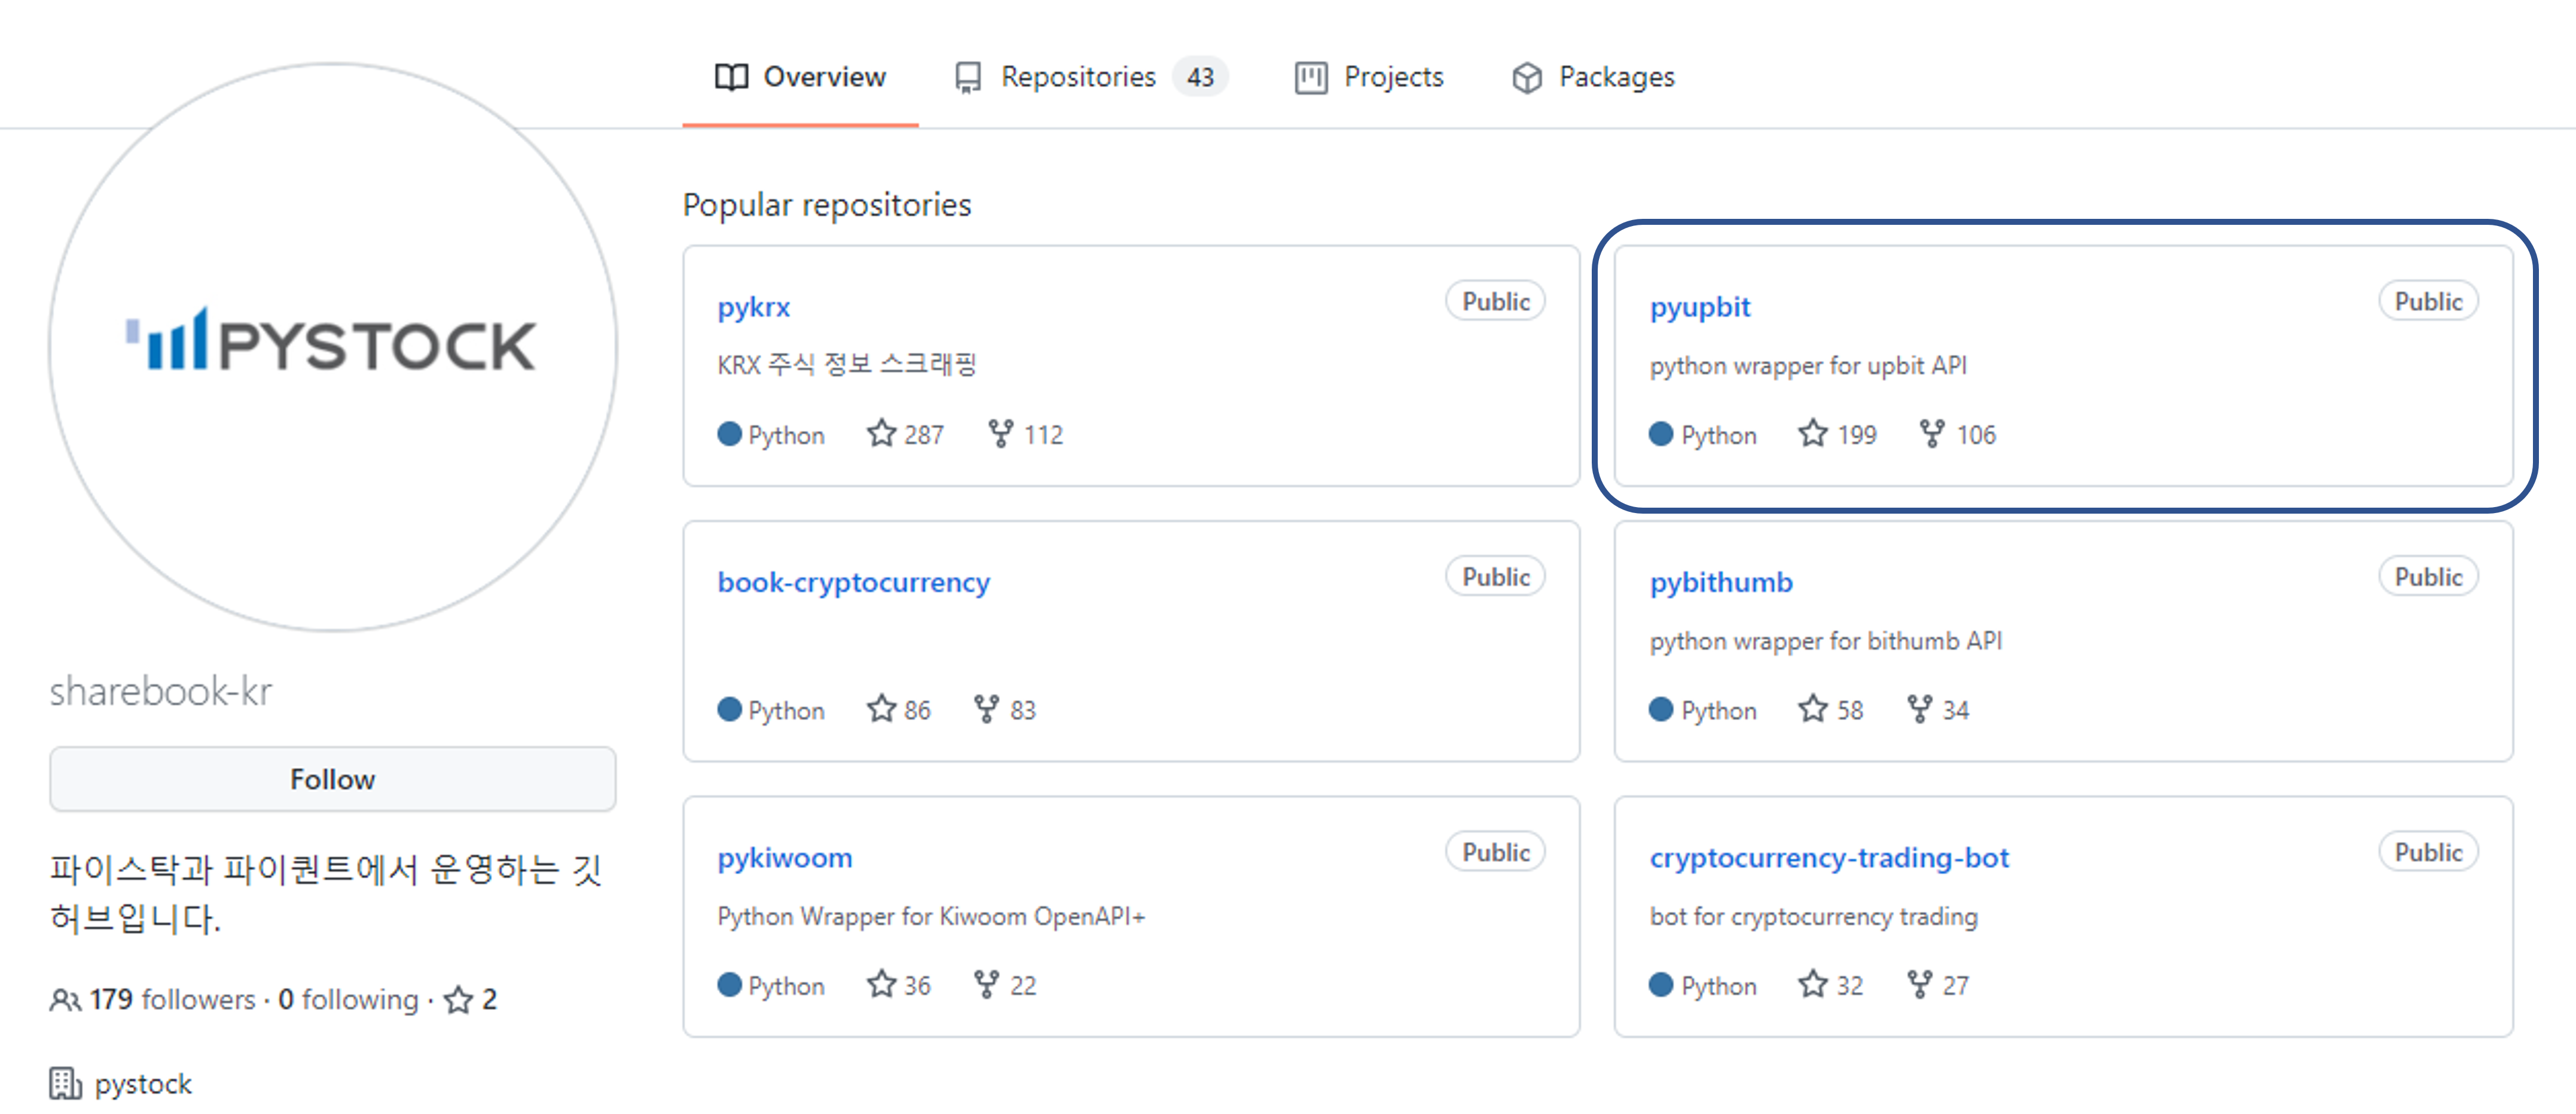This screenshot has width=2576, height=1114.
Task: Click the star icon on pykrx repository
Action: tap(881, 434)
